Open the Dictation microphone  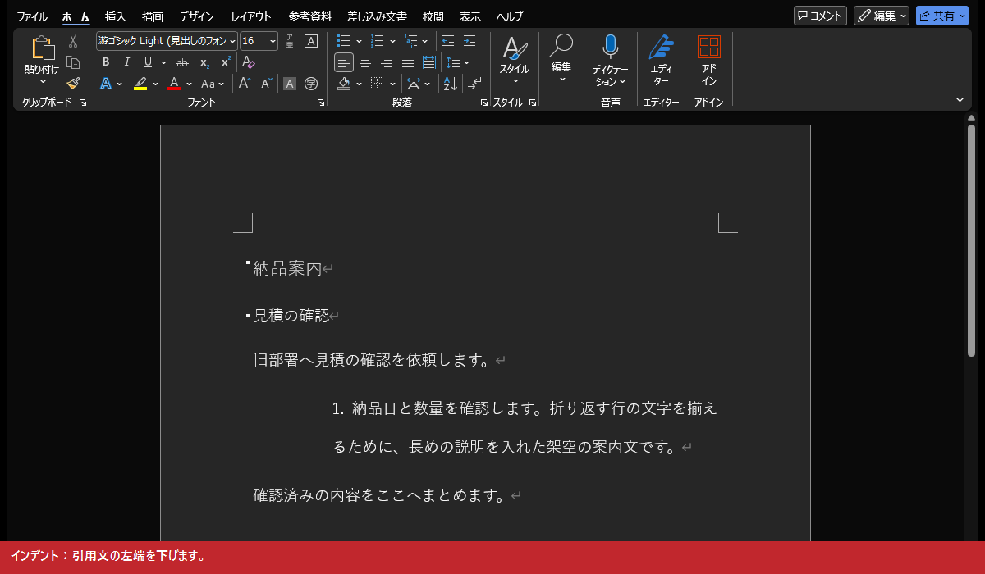click(x=610, y=47)
